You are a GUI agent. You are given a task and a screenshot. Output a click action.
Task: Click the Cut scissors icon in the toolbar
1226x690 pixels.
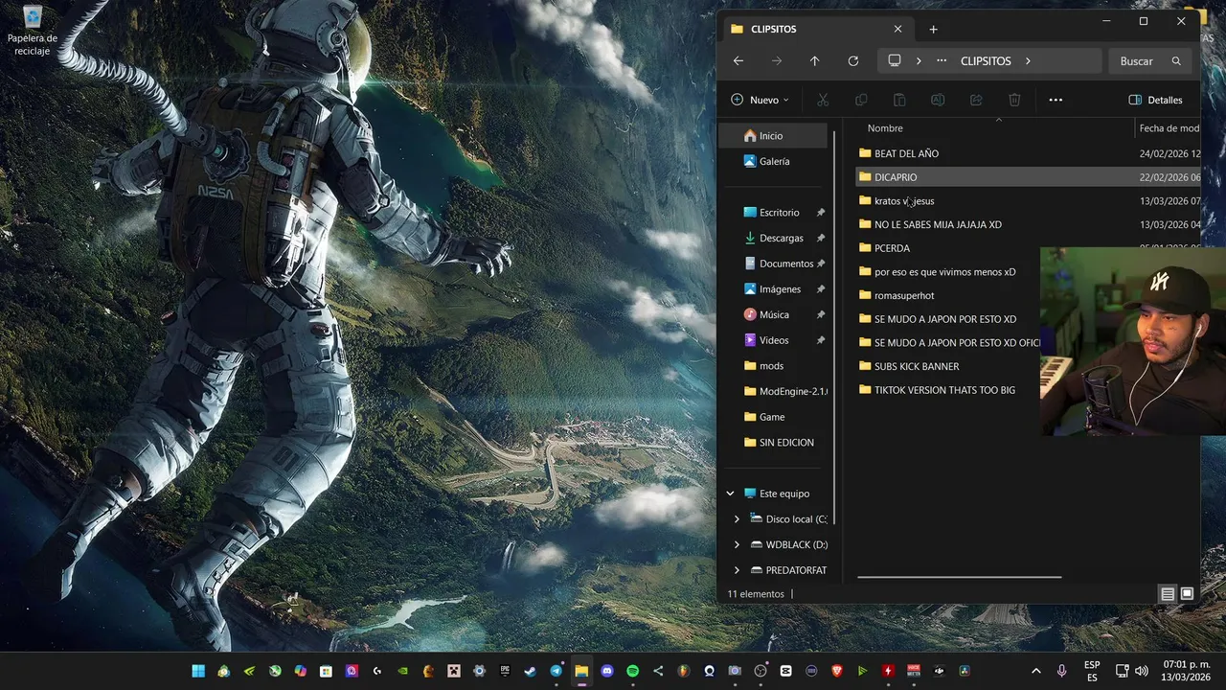click(x=823, y=100)
